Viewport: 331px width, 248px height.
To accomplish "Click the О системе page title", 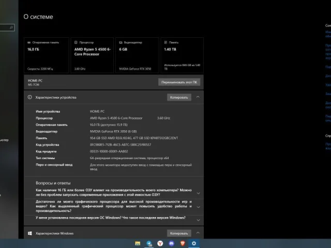I will (38, 17).
